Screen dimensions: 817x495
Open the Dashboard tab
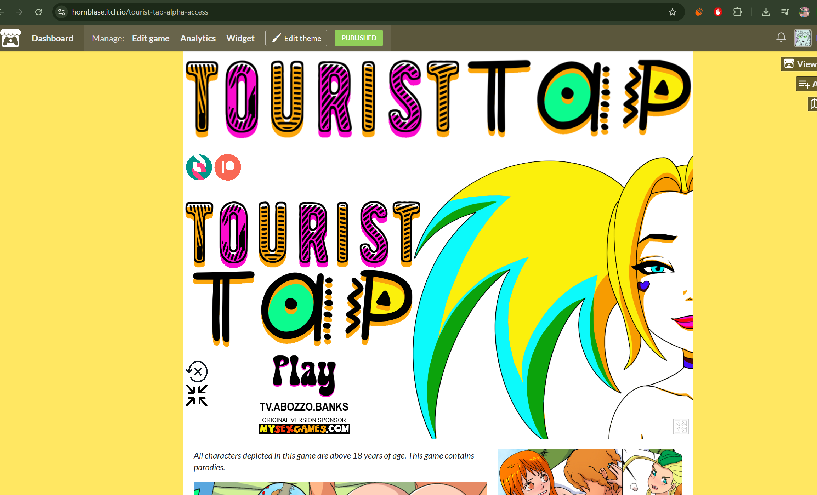pyautogui.click(x=52, y=38)
